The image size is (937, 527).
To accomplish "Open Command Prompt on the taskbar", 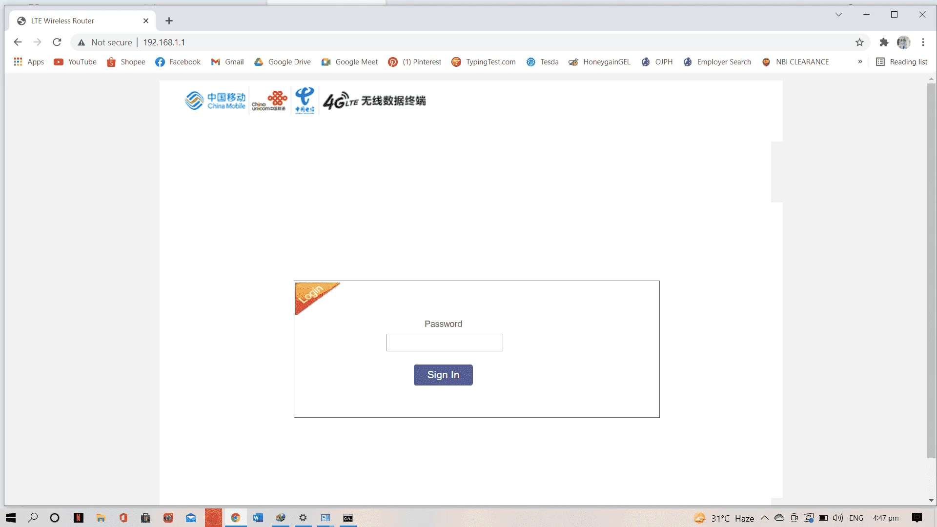I will coord(348,518).
